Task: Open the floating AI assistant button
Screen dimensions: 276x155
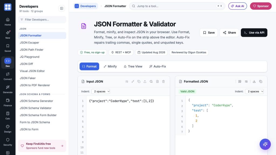Action: [265, 144]
